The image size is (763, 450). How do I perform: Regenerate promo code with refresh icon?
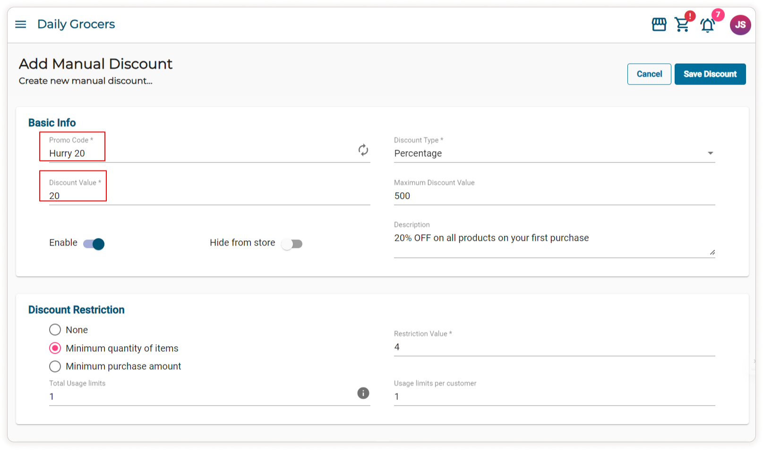[363, 150]
